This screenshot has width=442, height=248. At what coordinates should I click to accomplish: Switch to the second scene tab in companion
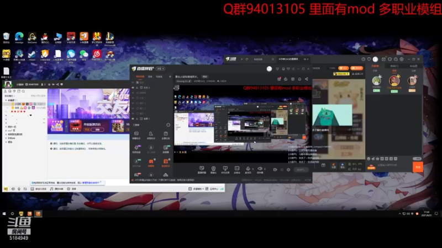click(x=150, y=77)
